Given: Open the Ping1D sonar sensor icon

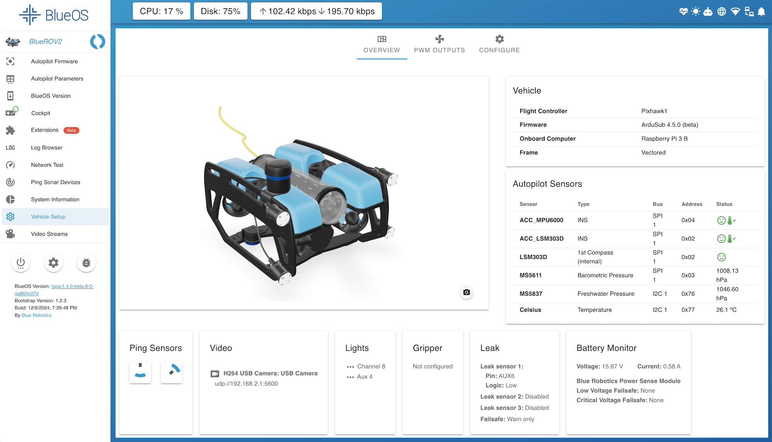Looking at the screenshot, I should pos(140,372).
